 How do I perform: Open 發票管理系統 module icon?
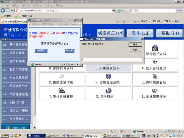[x=108, y=76]
